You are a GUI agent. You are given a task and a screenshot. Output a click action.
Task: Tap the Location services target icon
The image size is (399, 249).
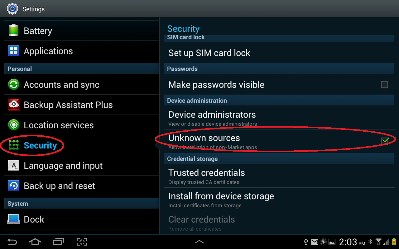click(14, 125)
